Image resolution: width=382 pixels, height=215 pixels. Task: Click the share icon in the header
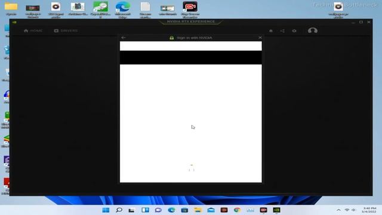(282, 30)
